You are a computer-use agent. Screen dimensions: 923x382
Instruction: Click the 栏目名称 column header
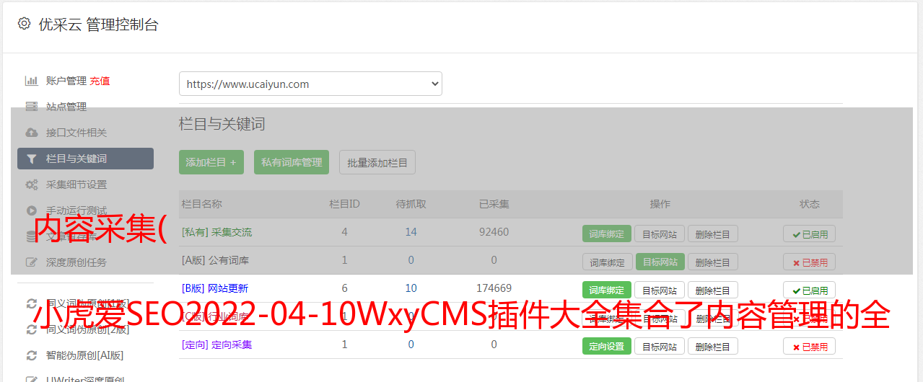202,204
